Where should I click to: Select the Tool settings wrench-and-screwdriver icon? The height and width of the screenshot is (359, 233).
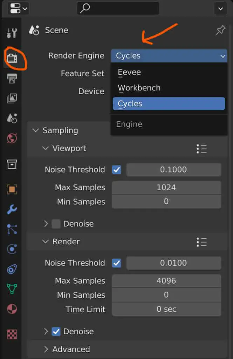coord(12,33)
